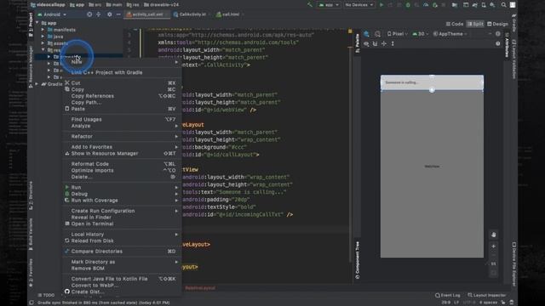Open Search Everywhere magnifier icon

point(503,5)
